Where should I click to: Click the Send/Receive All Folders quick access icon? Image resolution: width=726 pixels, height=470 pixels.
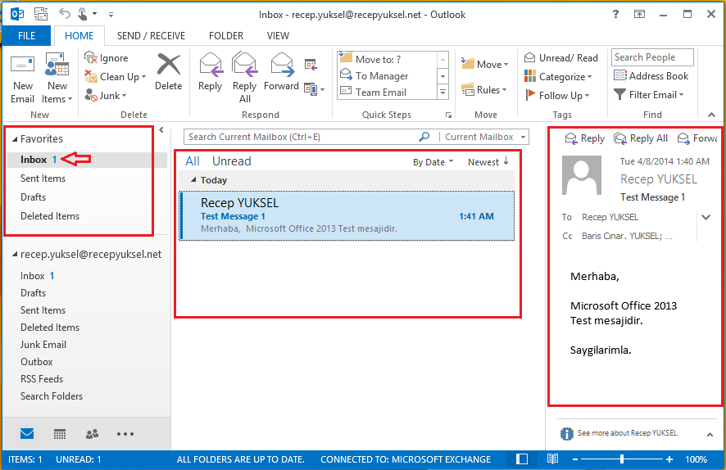point(41,15)
